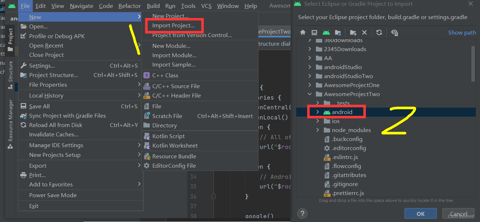480x222 pixels.
Task: Open the Build menu in the menu bar
Action: click(153, 6)
